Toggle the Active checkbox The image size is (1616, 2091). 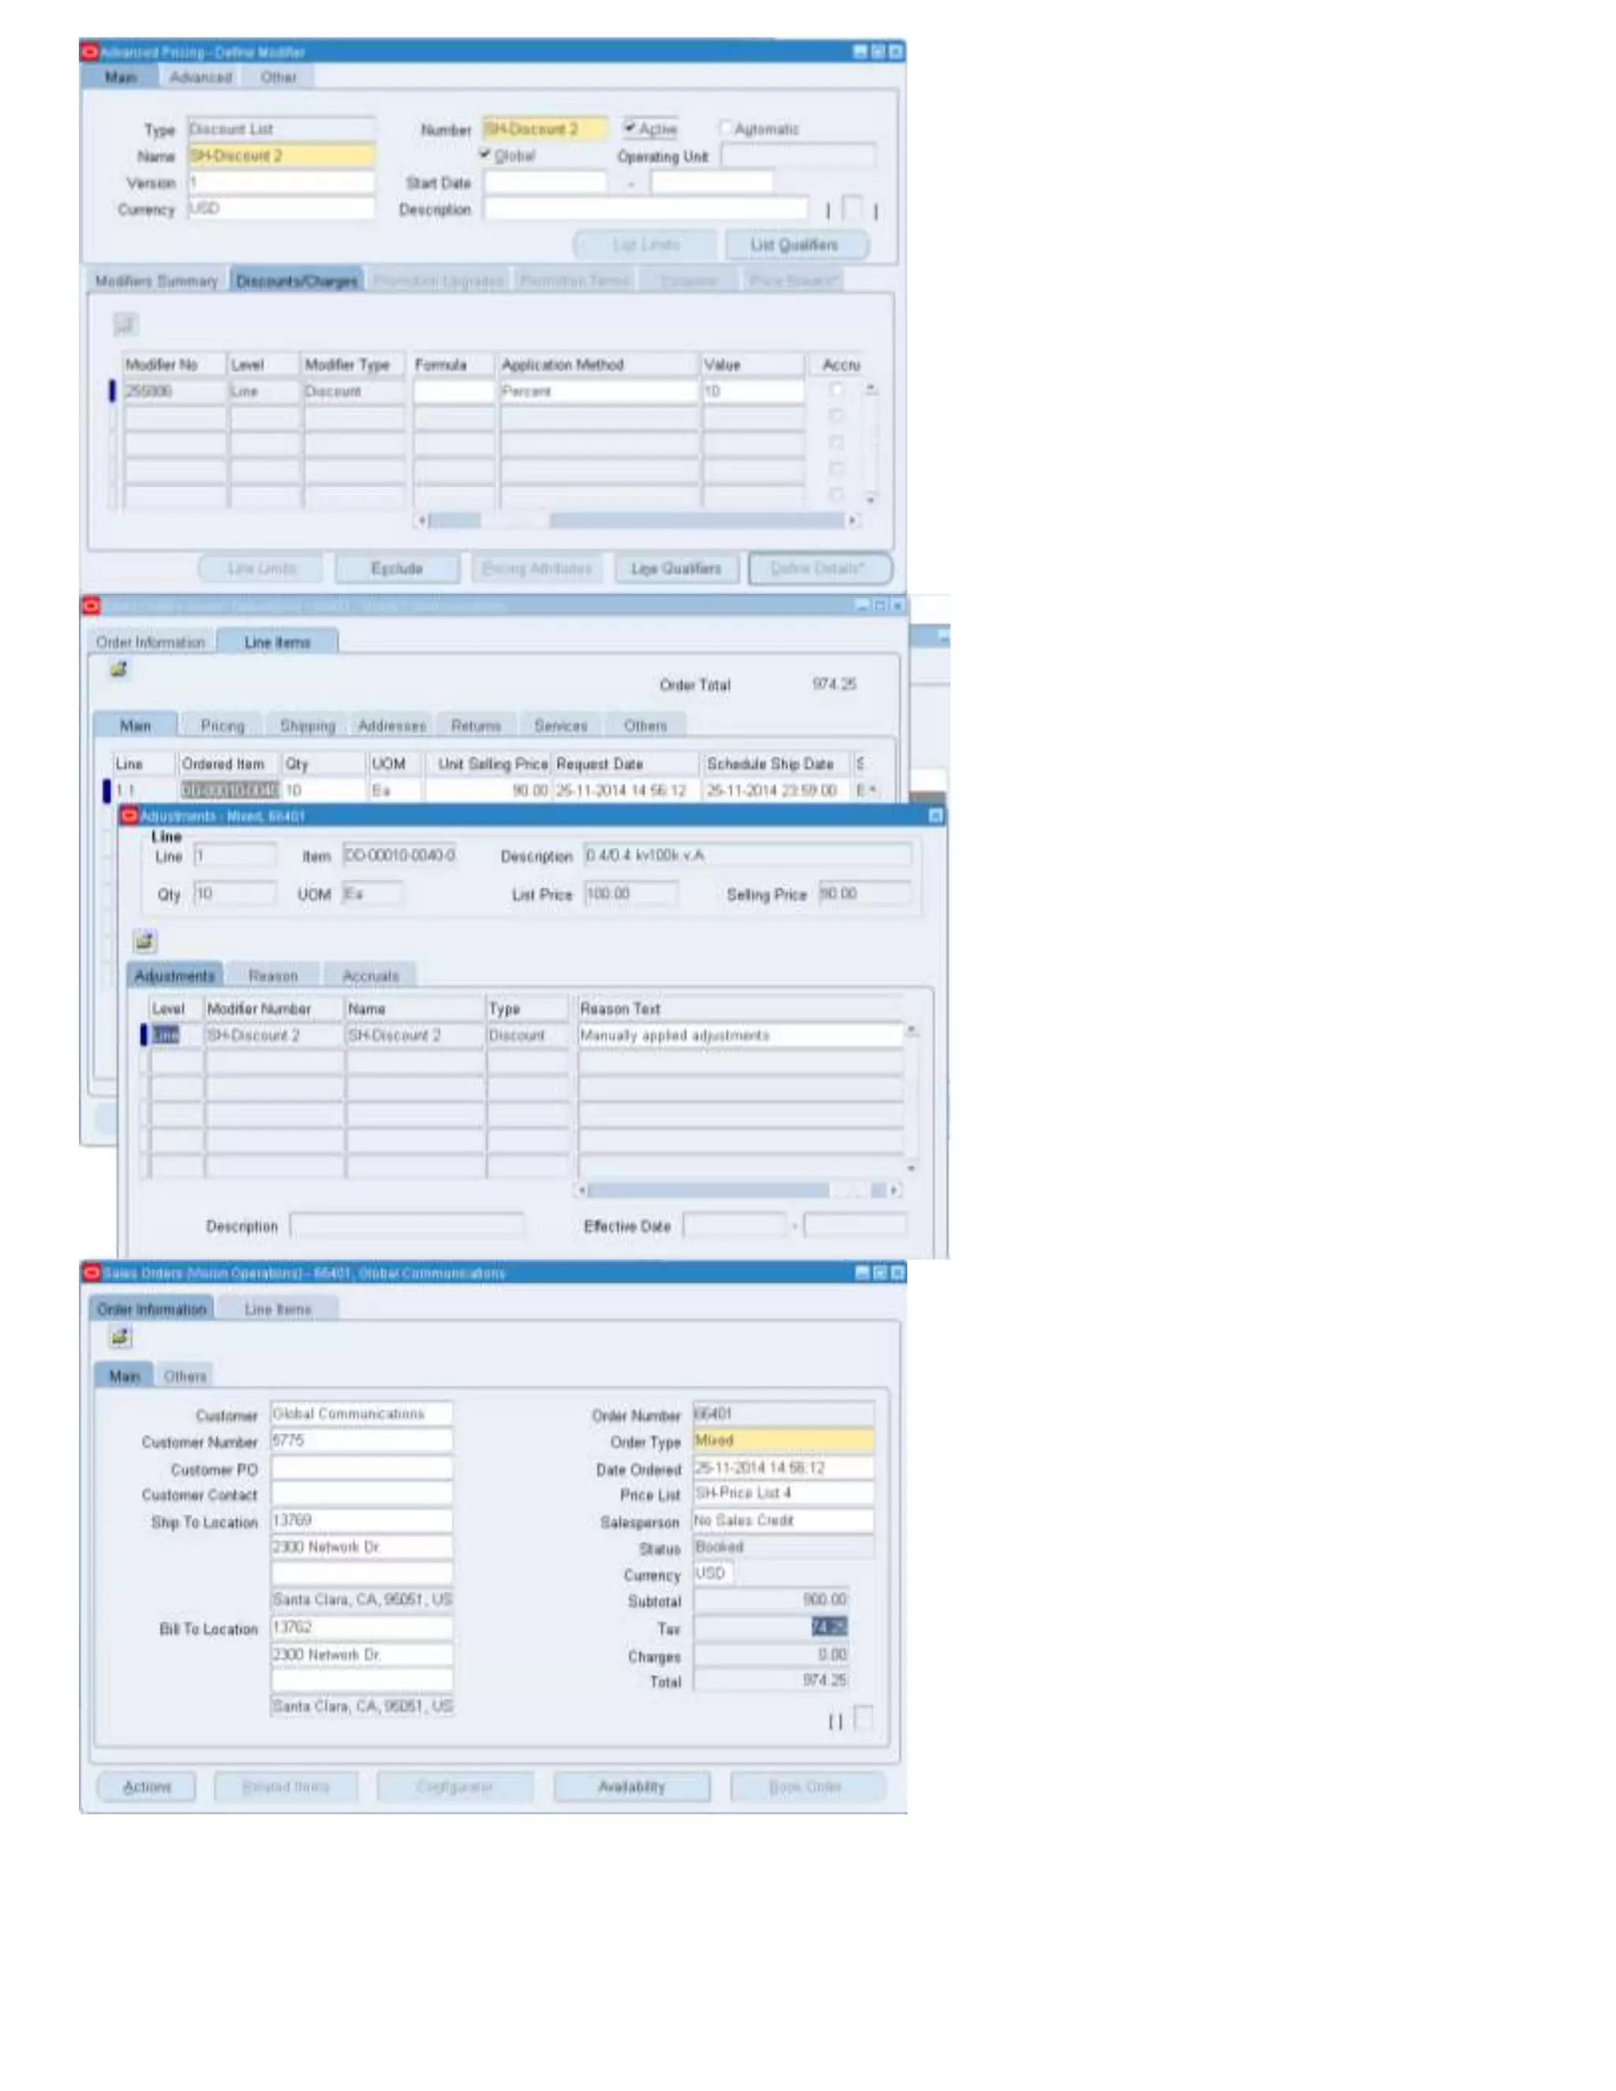pos(630,127)
